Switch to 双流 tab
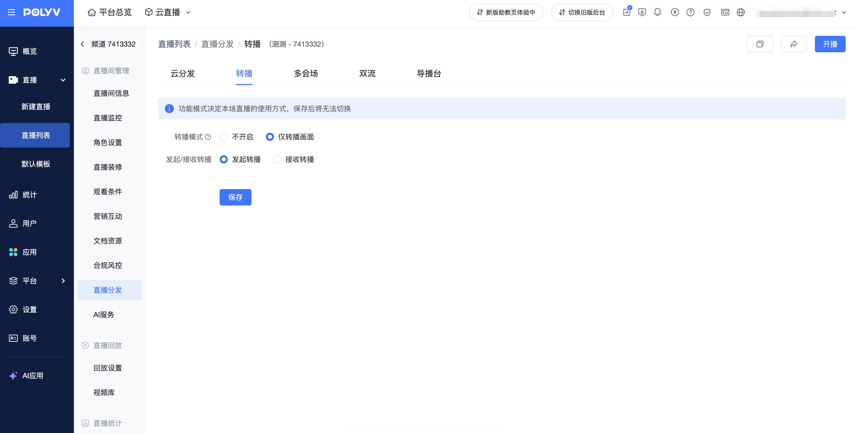 [x=367, y=74]
